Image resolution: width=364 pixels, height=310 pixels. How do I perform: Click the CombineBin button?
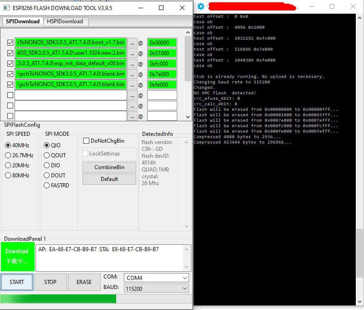tap(109, 167)
